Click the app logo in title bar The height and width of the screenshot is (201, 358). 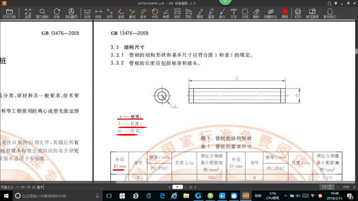4,3
